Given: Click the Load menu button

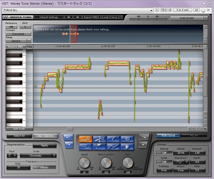Looking at the screenshot, I should pos(105,17).
